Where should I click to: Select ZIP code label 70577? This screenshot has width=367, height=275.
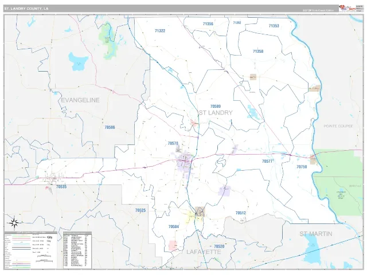tap(267, 161)
